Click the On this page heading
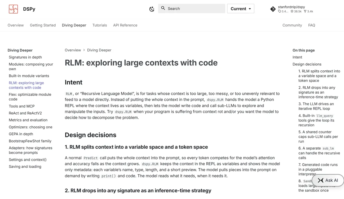 (x=304, y=50)
